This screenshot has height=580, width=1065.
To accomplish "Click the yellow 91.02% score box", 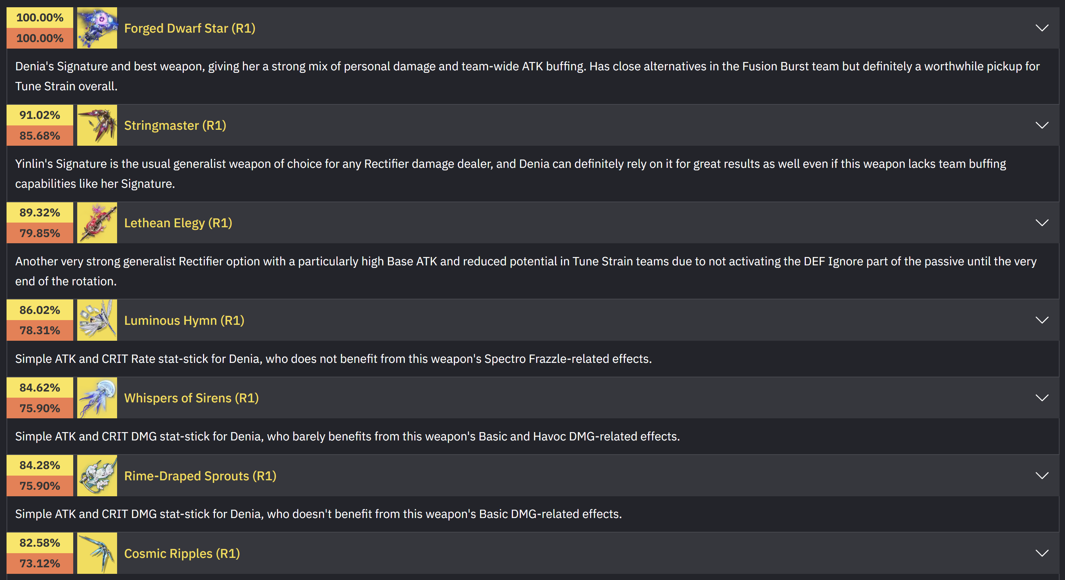I will tap(40, 115).
